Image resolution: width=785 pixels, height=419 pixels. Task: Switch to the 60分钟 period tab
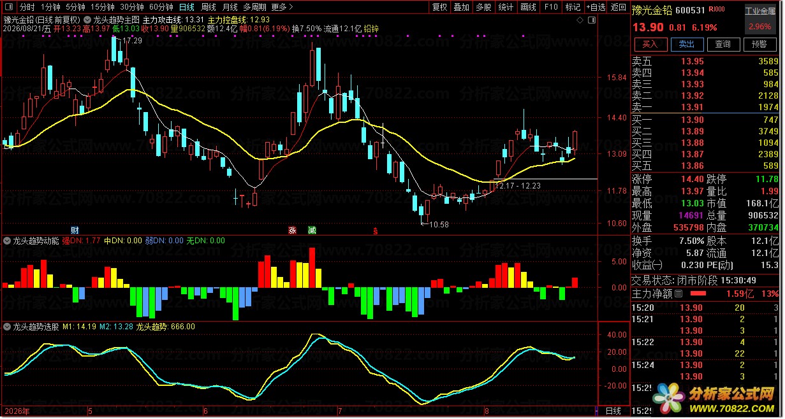(x=161, y=8)
